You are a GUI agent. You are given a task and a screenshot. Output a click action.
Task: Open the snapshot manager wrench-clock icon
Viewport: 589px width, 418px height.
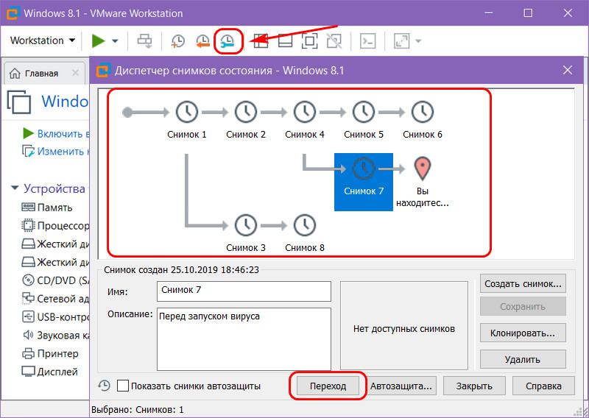(x=228, y=41)
